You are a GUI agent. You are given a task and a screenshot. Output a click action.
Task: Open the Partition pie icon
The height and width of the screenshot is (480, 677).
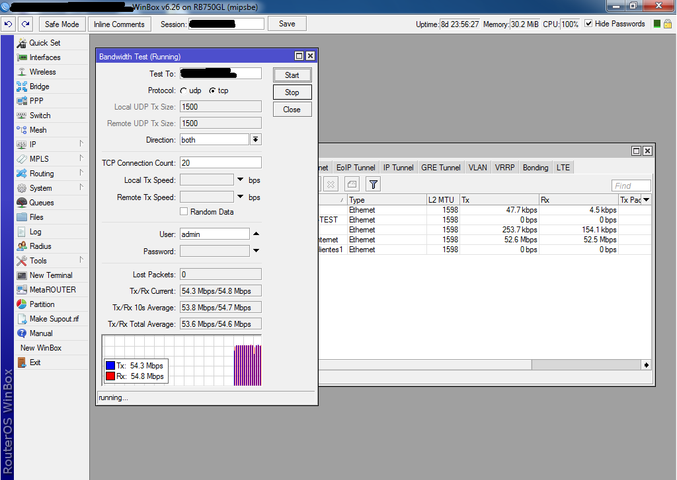point(22,304)
